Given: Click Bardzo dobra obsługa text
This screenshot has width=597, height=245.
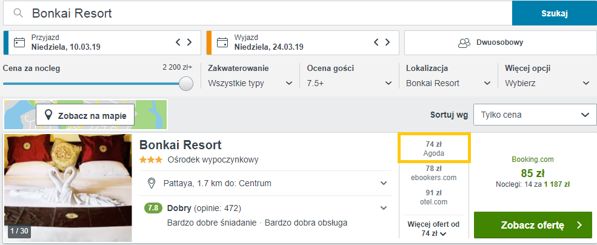Looking at the screenshot, I should 306,223.
